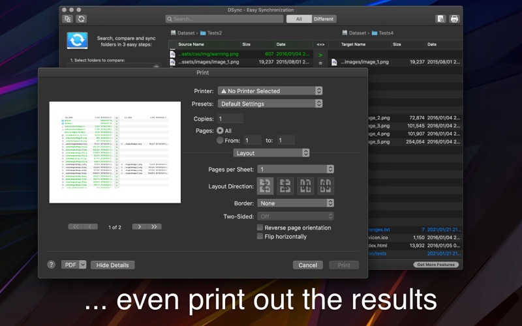Viewport: 522px width, 326px height.
Task: Go to first preview page
Action: click(x=76, y=226)
